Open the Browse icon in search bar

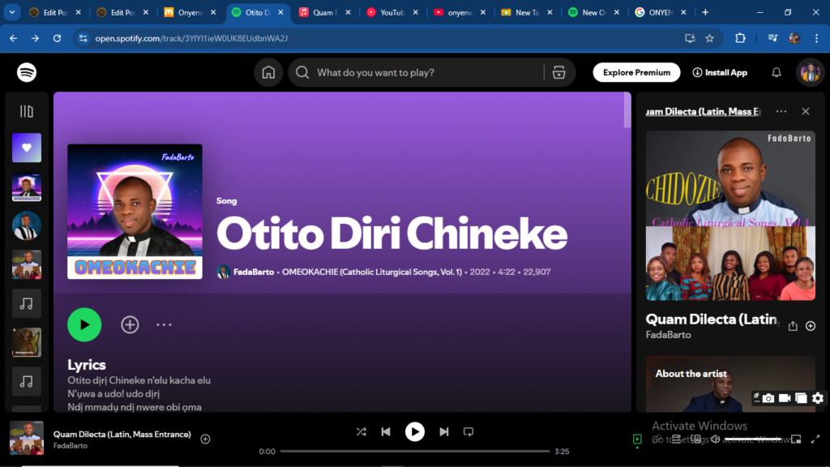tap(558, 72)
